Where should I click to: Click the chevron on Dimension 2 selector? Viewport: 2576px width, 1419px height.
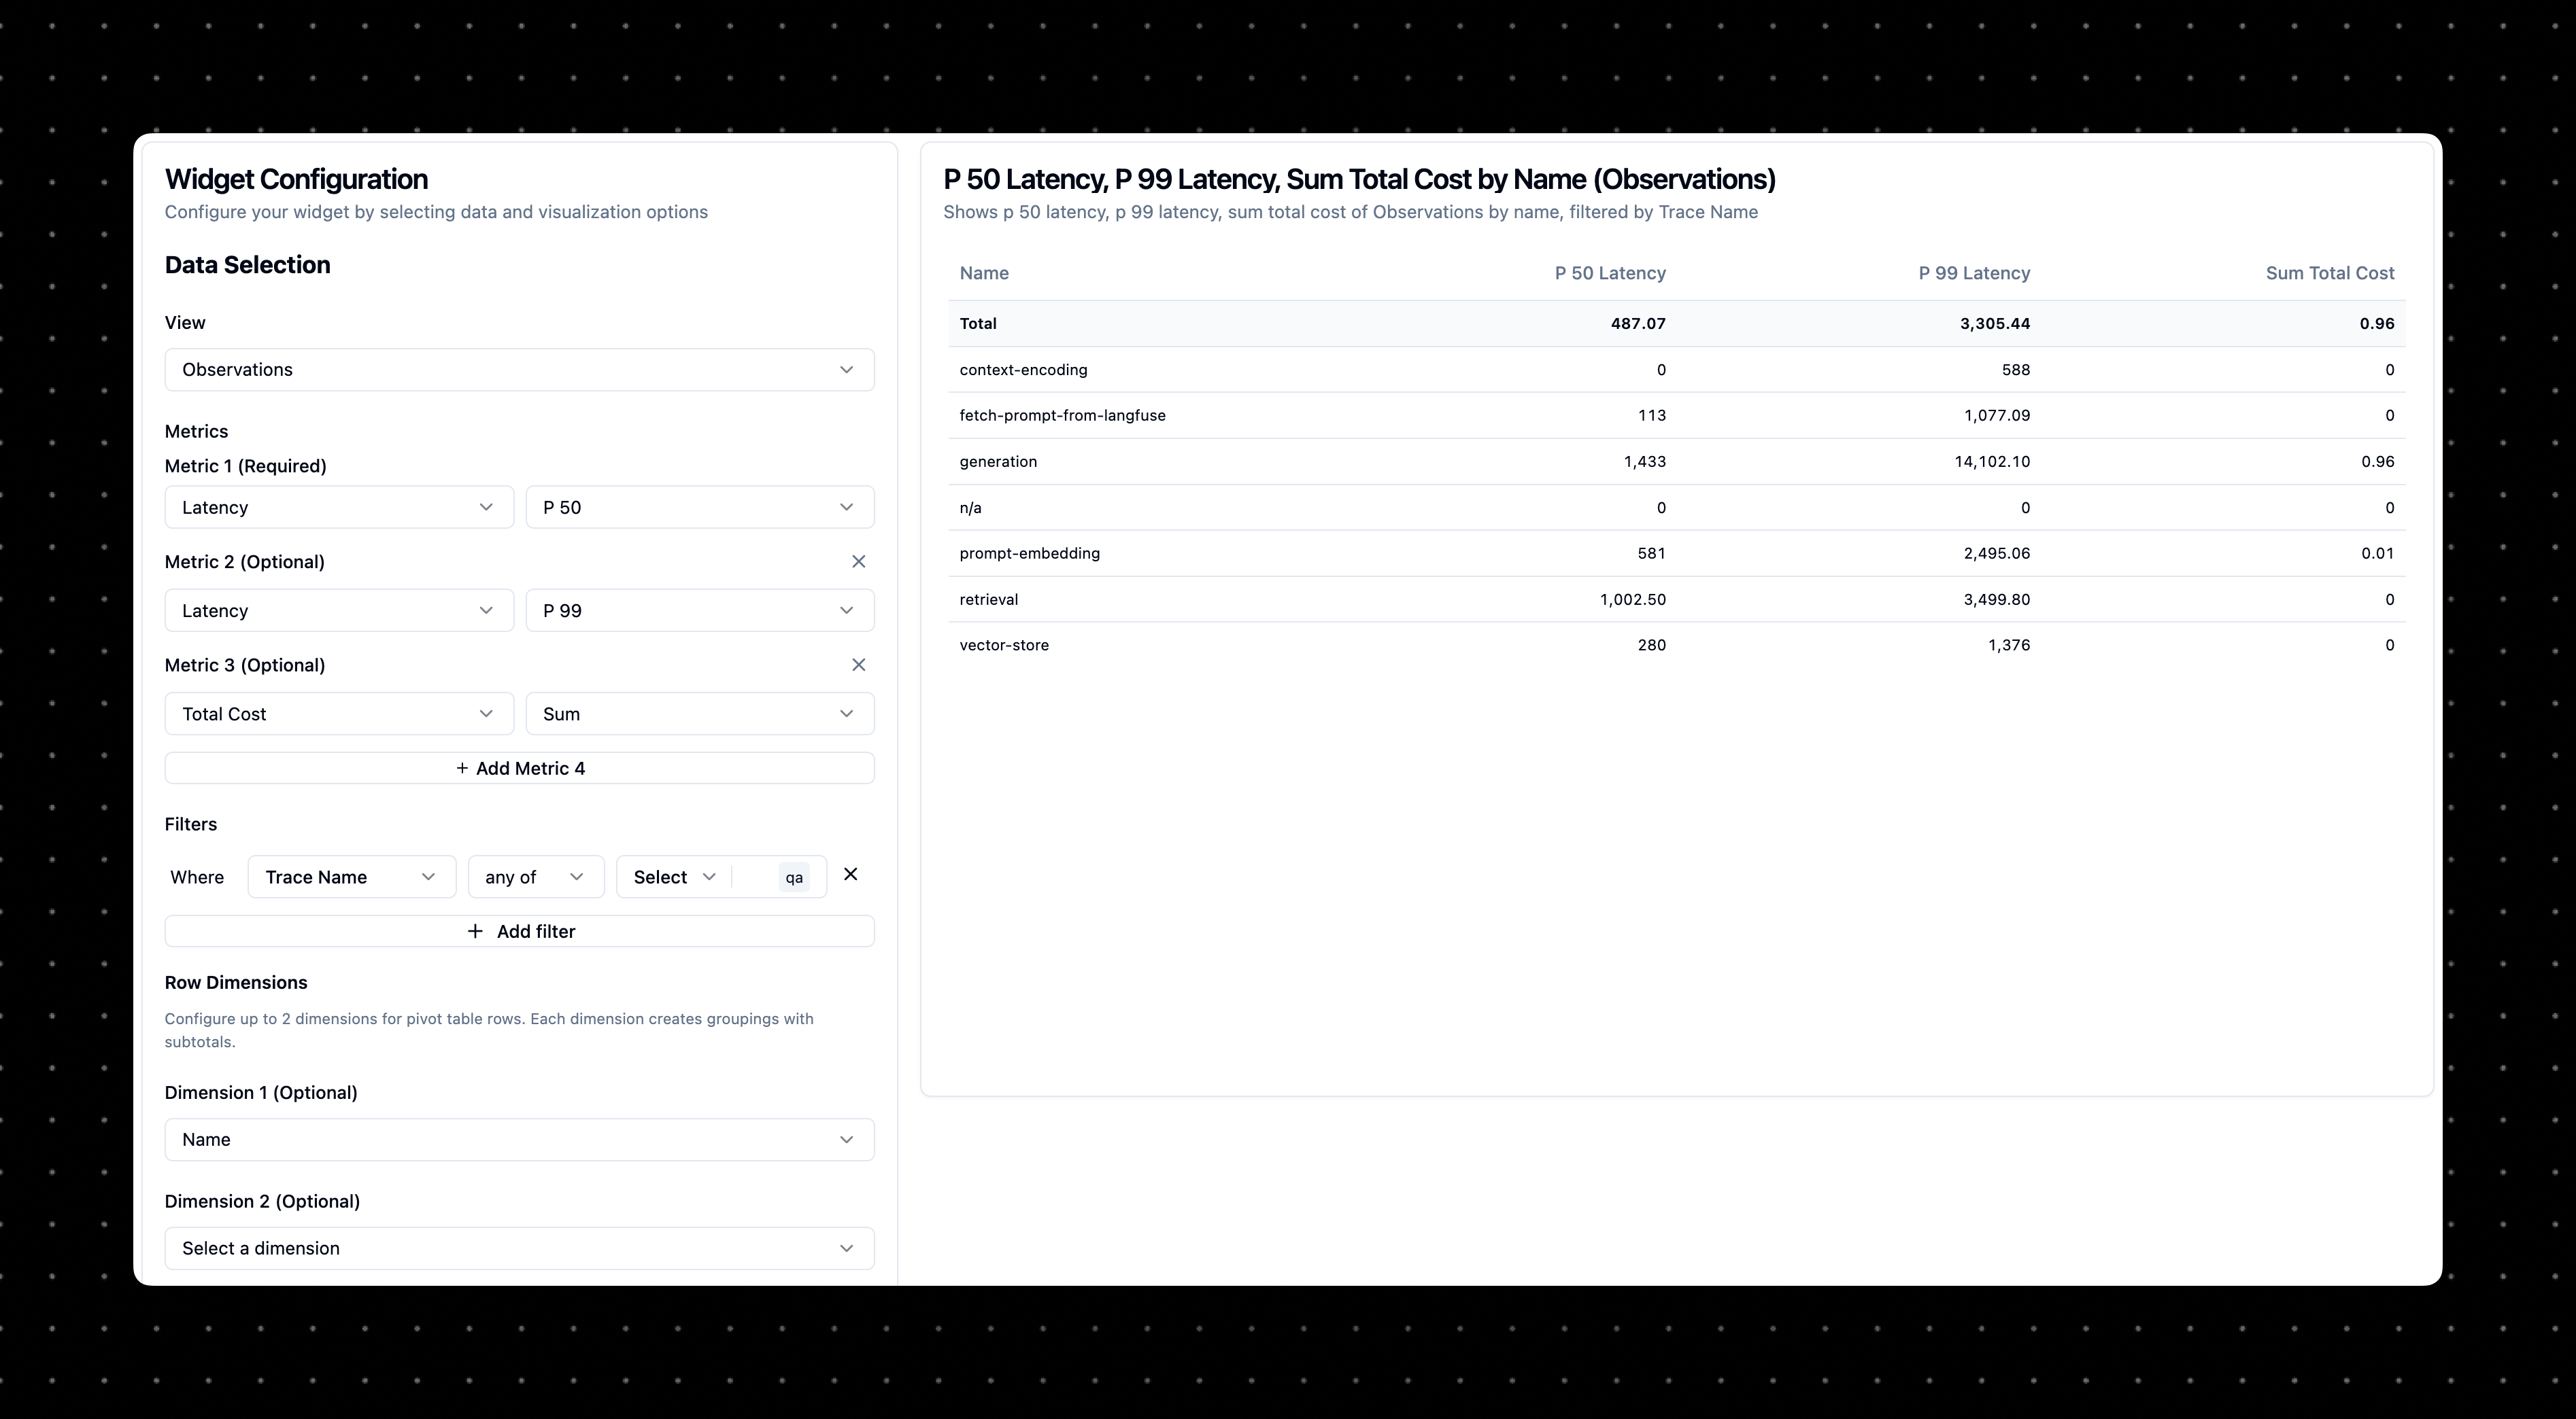pyautogui.click(x=846, y=1248)
